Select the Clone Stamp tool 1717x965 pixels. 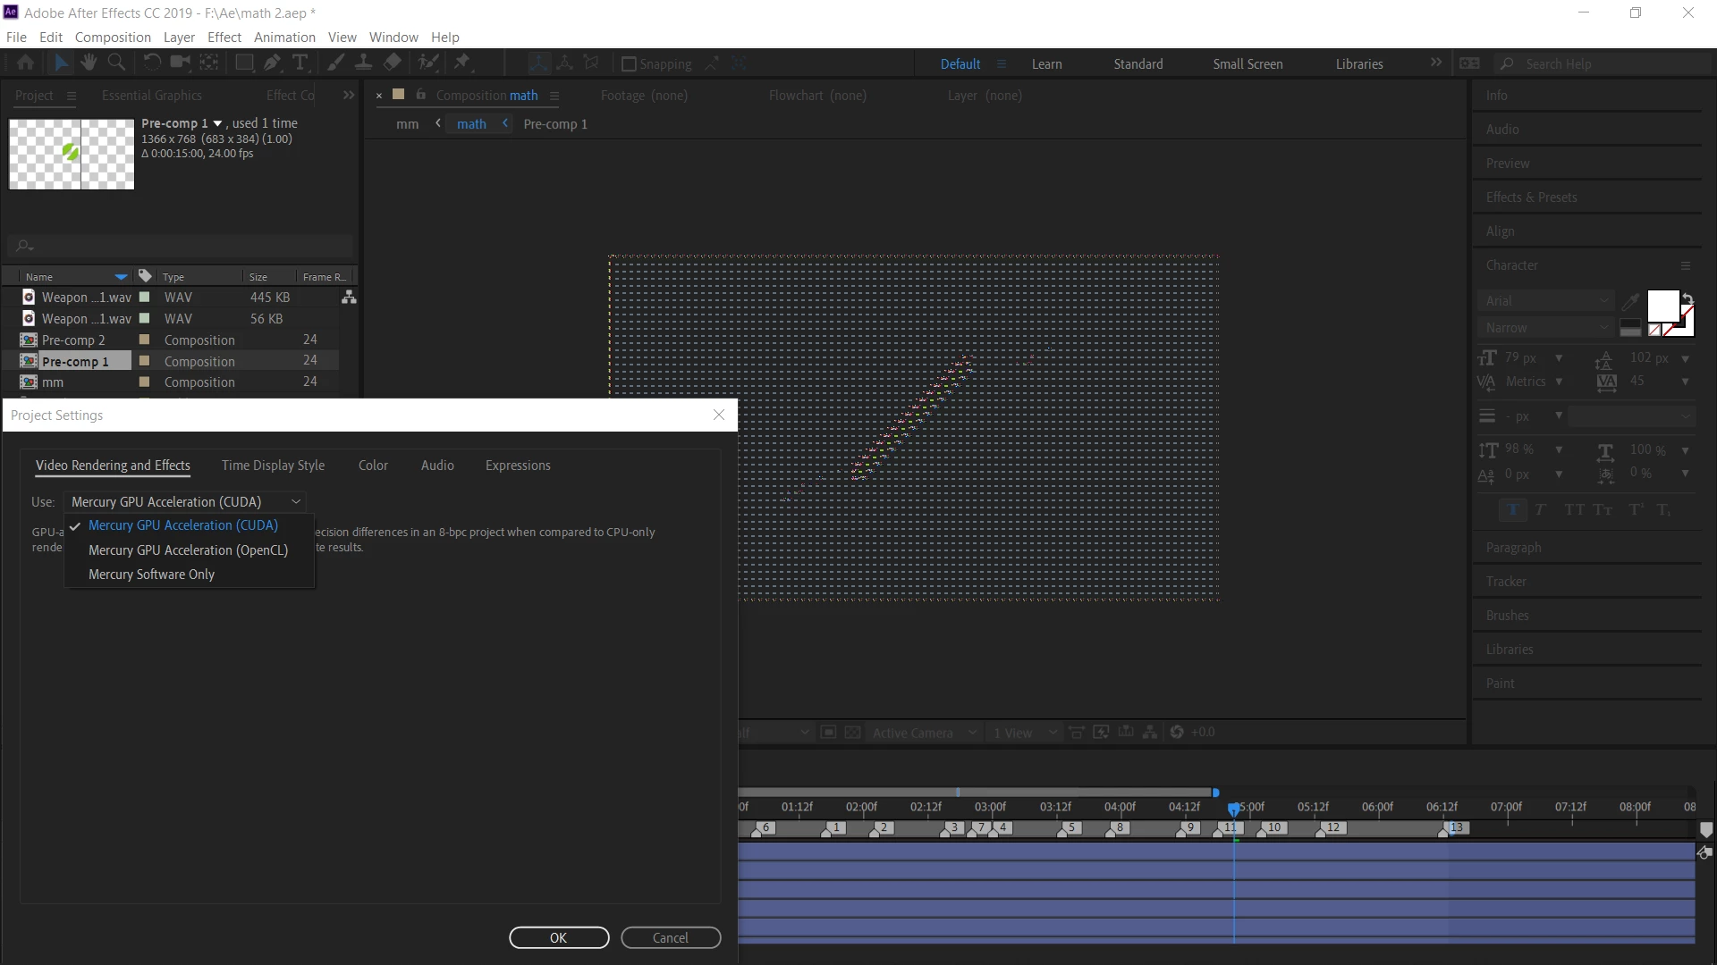363,63
